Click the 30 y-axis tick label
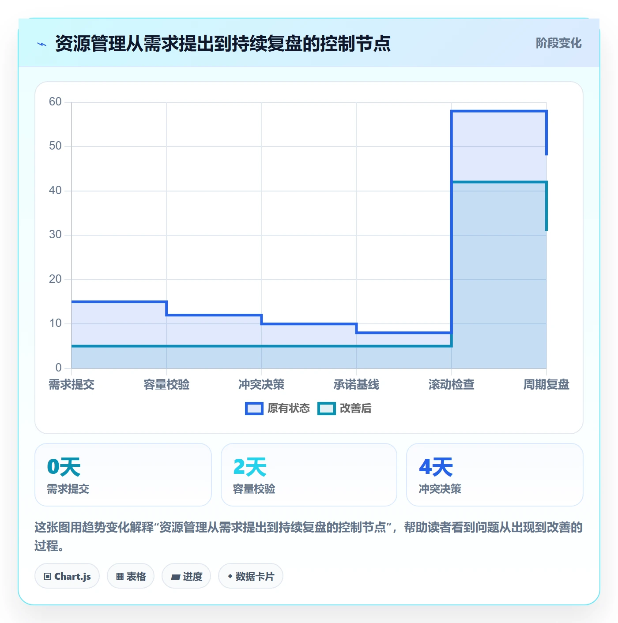The width and height of the screenshot is (618, 623). [x=55, y=235]
